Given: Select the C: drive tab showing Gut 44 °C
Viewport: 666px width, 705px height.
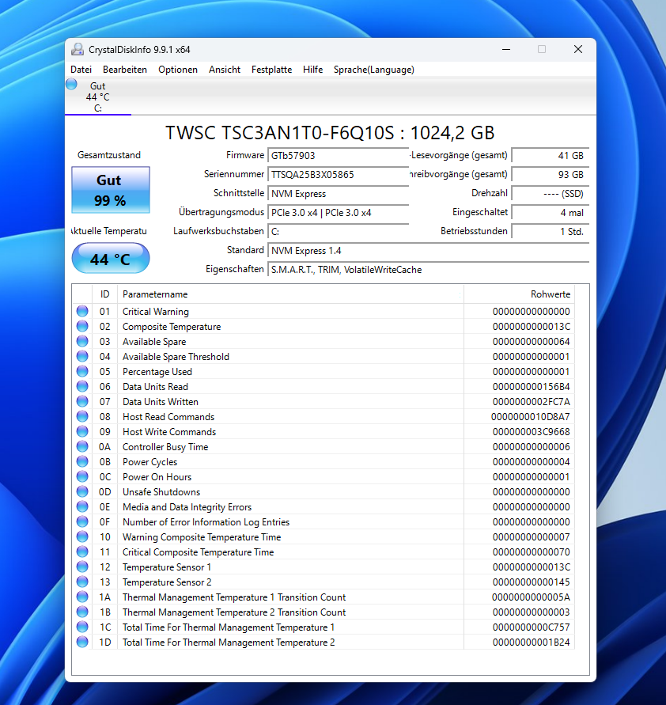Looking at the screenshot, I should click(x=98, y=97).
